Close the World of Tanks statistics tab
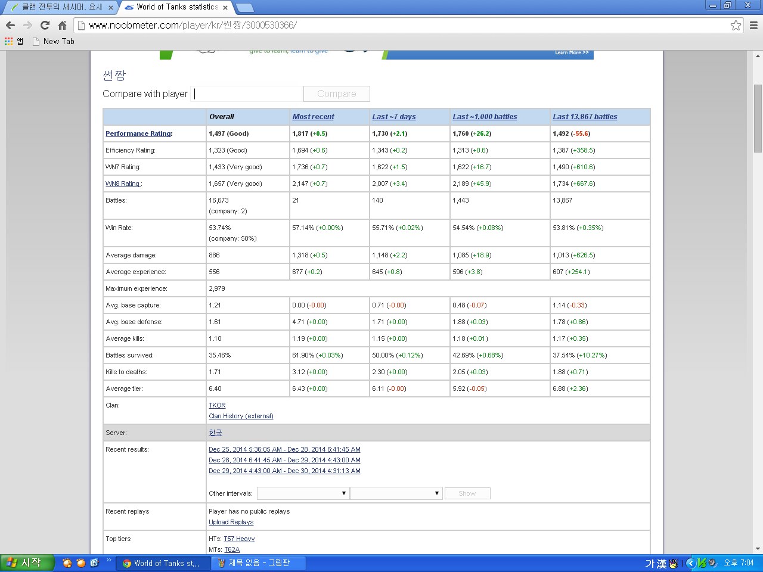The width and height of the screenshot is (763, 572). (x=225, y=8)
